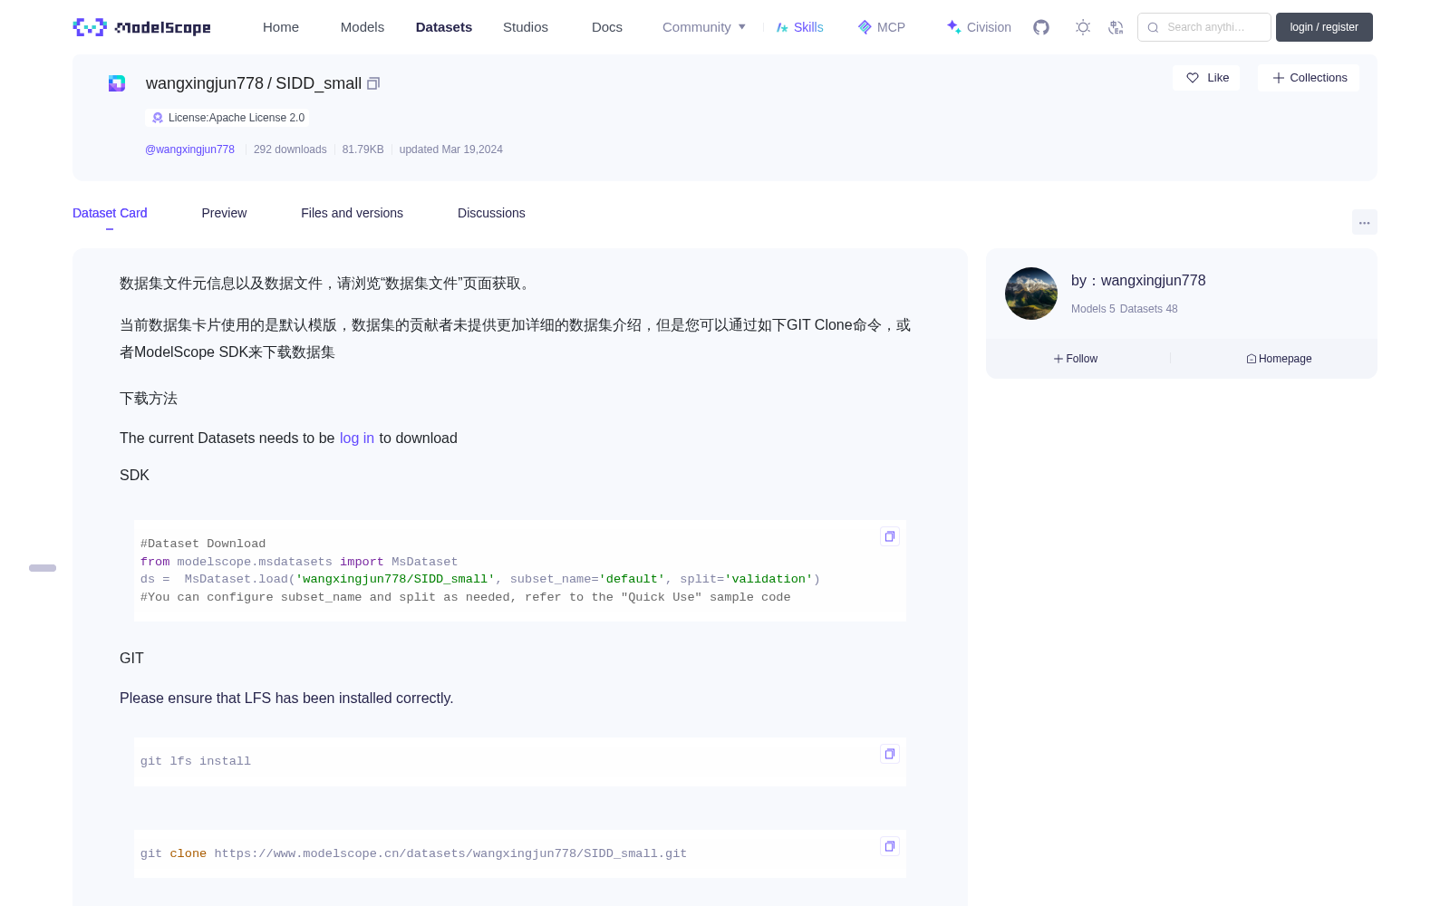Click the Homepage house icon
Image resolution: width=1450 pixels, height=906 pixels.
click(x=1252, y=359)
